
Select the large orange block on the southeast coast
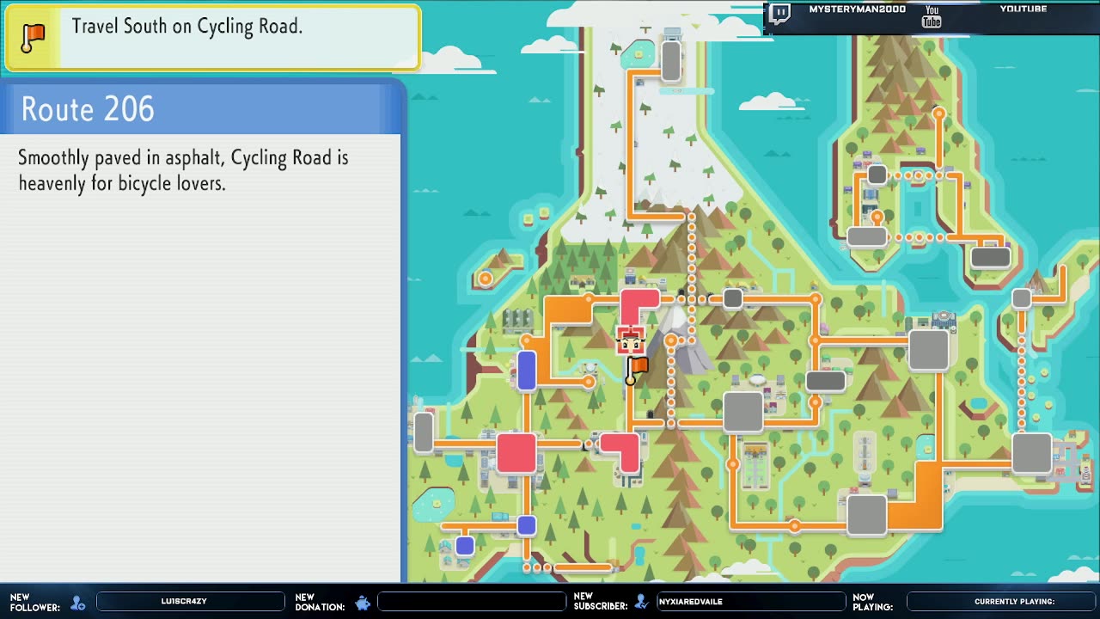[916, 496]
